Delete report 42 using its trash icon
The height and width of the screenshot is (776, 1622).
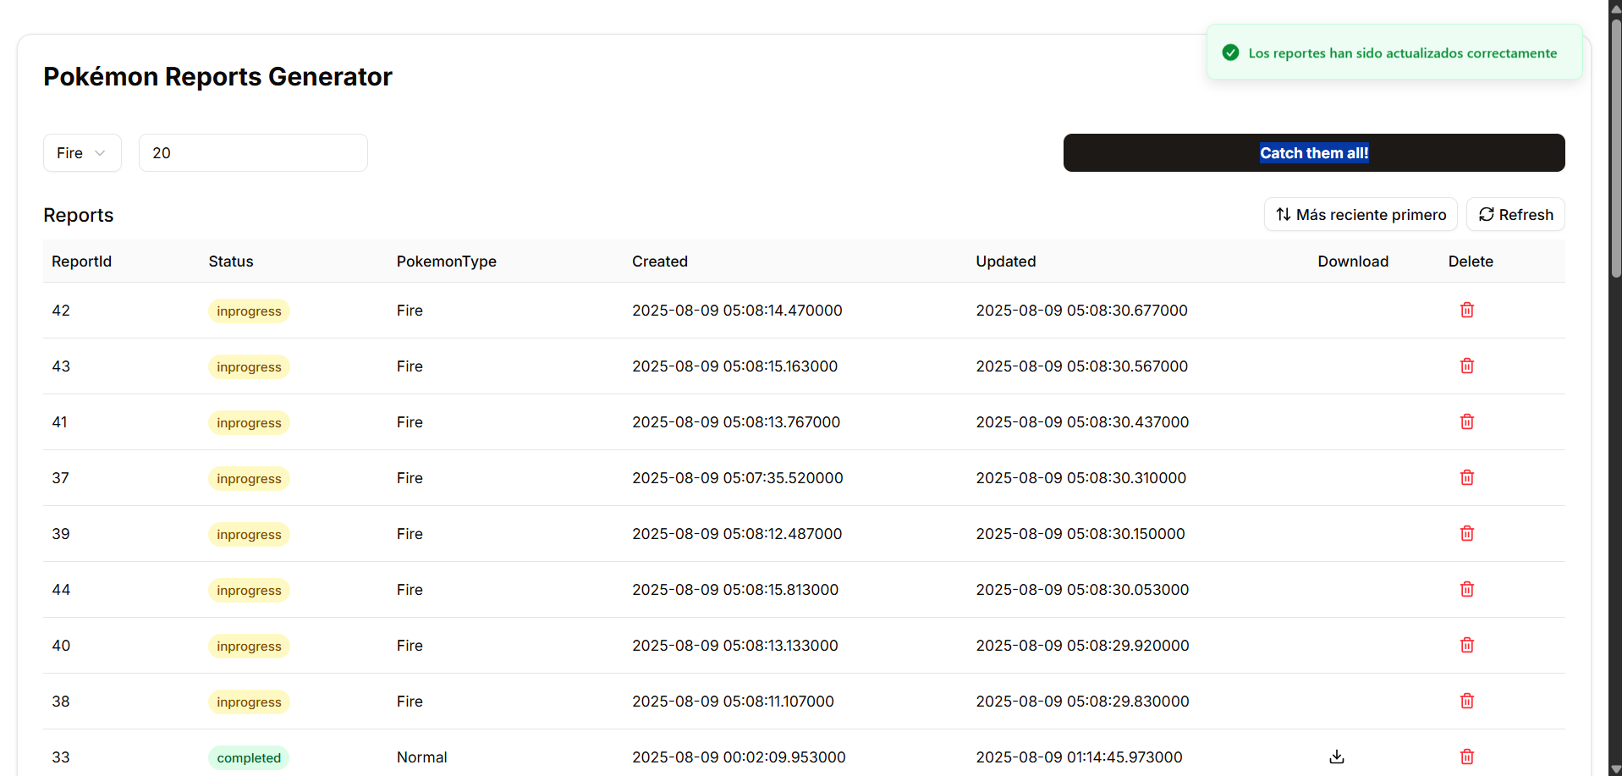click(1466, 310)
